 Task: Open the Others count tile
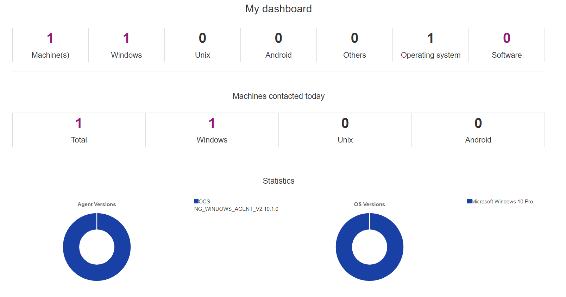354,45
